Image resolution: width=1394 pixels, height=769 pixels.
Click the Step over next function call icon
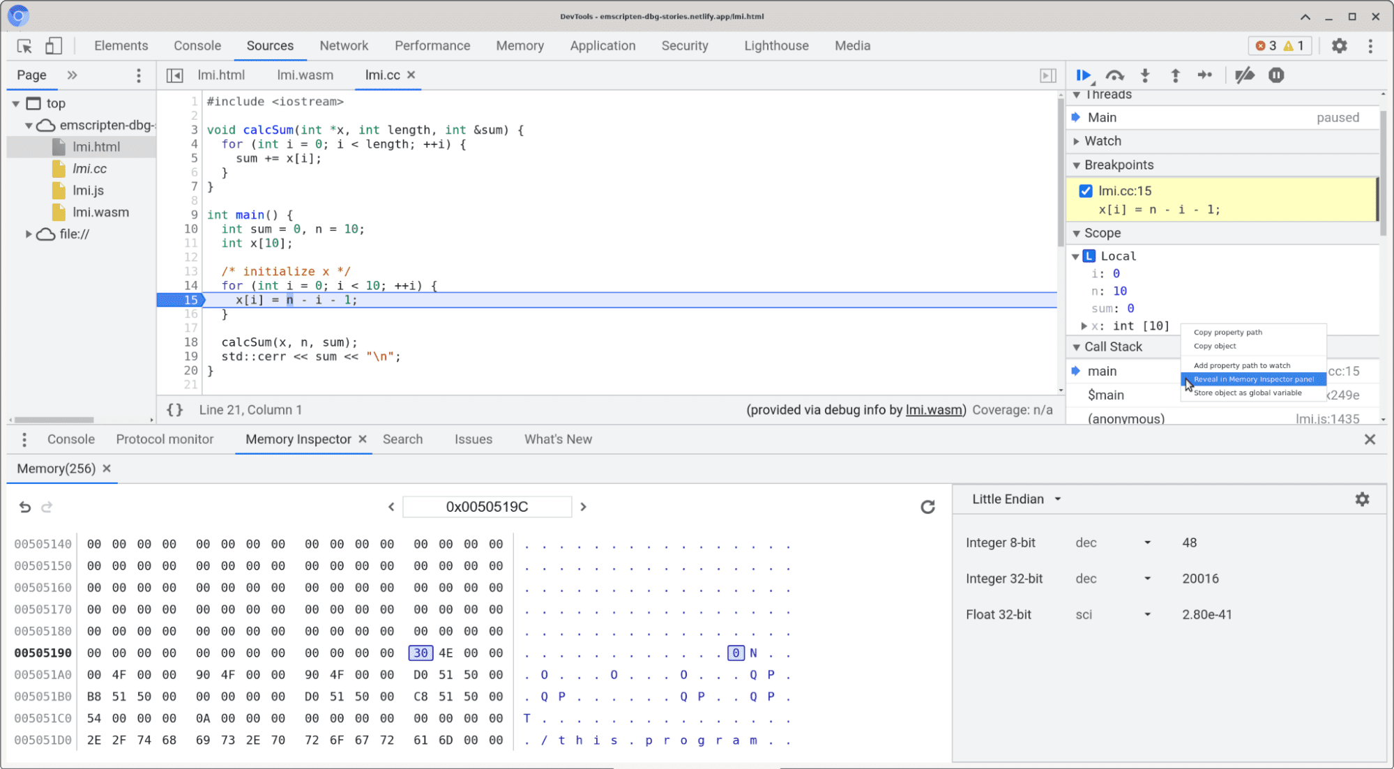pos(1114,75)
